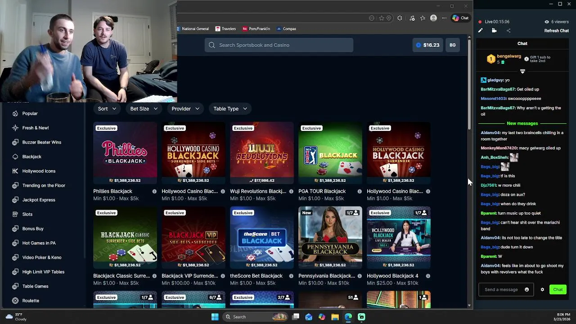The width and height of the screenshot is (576, 324).
Task: Open Copilot Chat in browser
Action: point(460,18)
